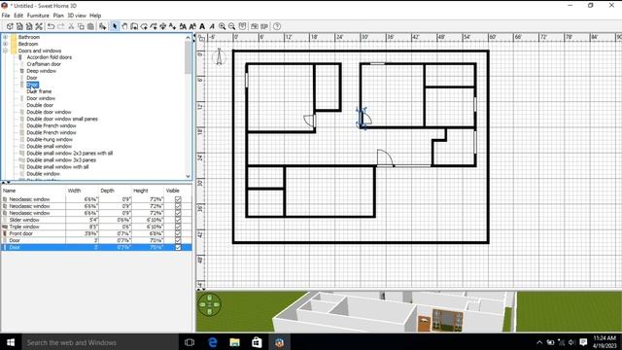Viewport: 622px width, 350px height.
Task: Uncheck Visible for the highlighted Door row
Action: (178, 247)
